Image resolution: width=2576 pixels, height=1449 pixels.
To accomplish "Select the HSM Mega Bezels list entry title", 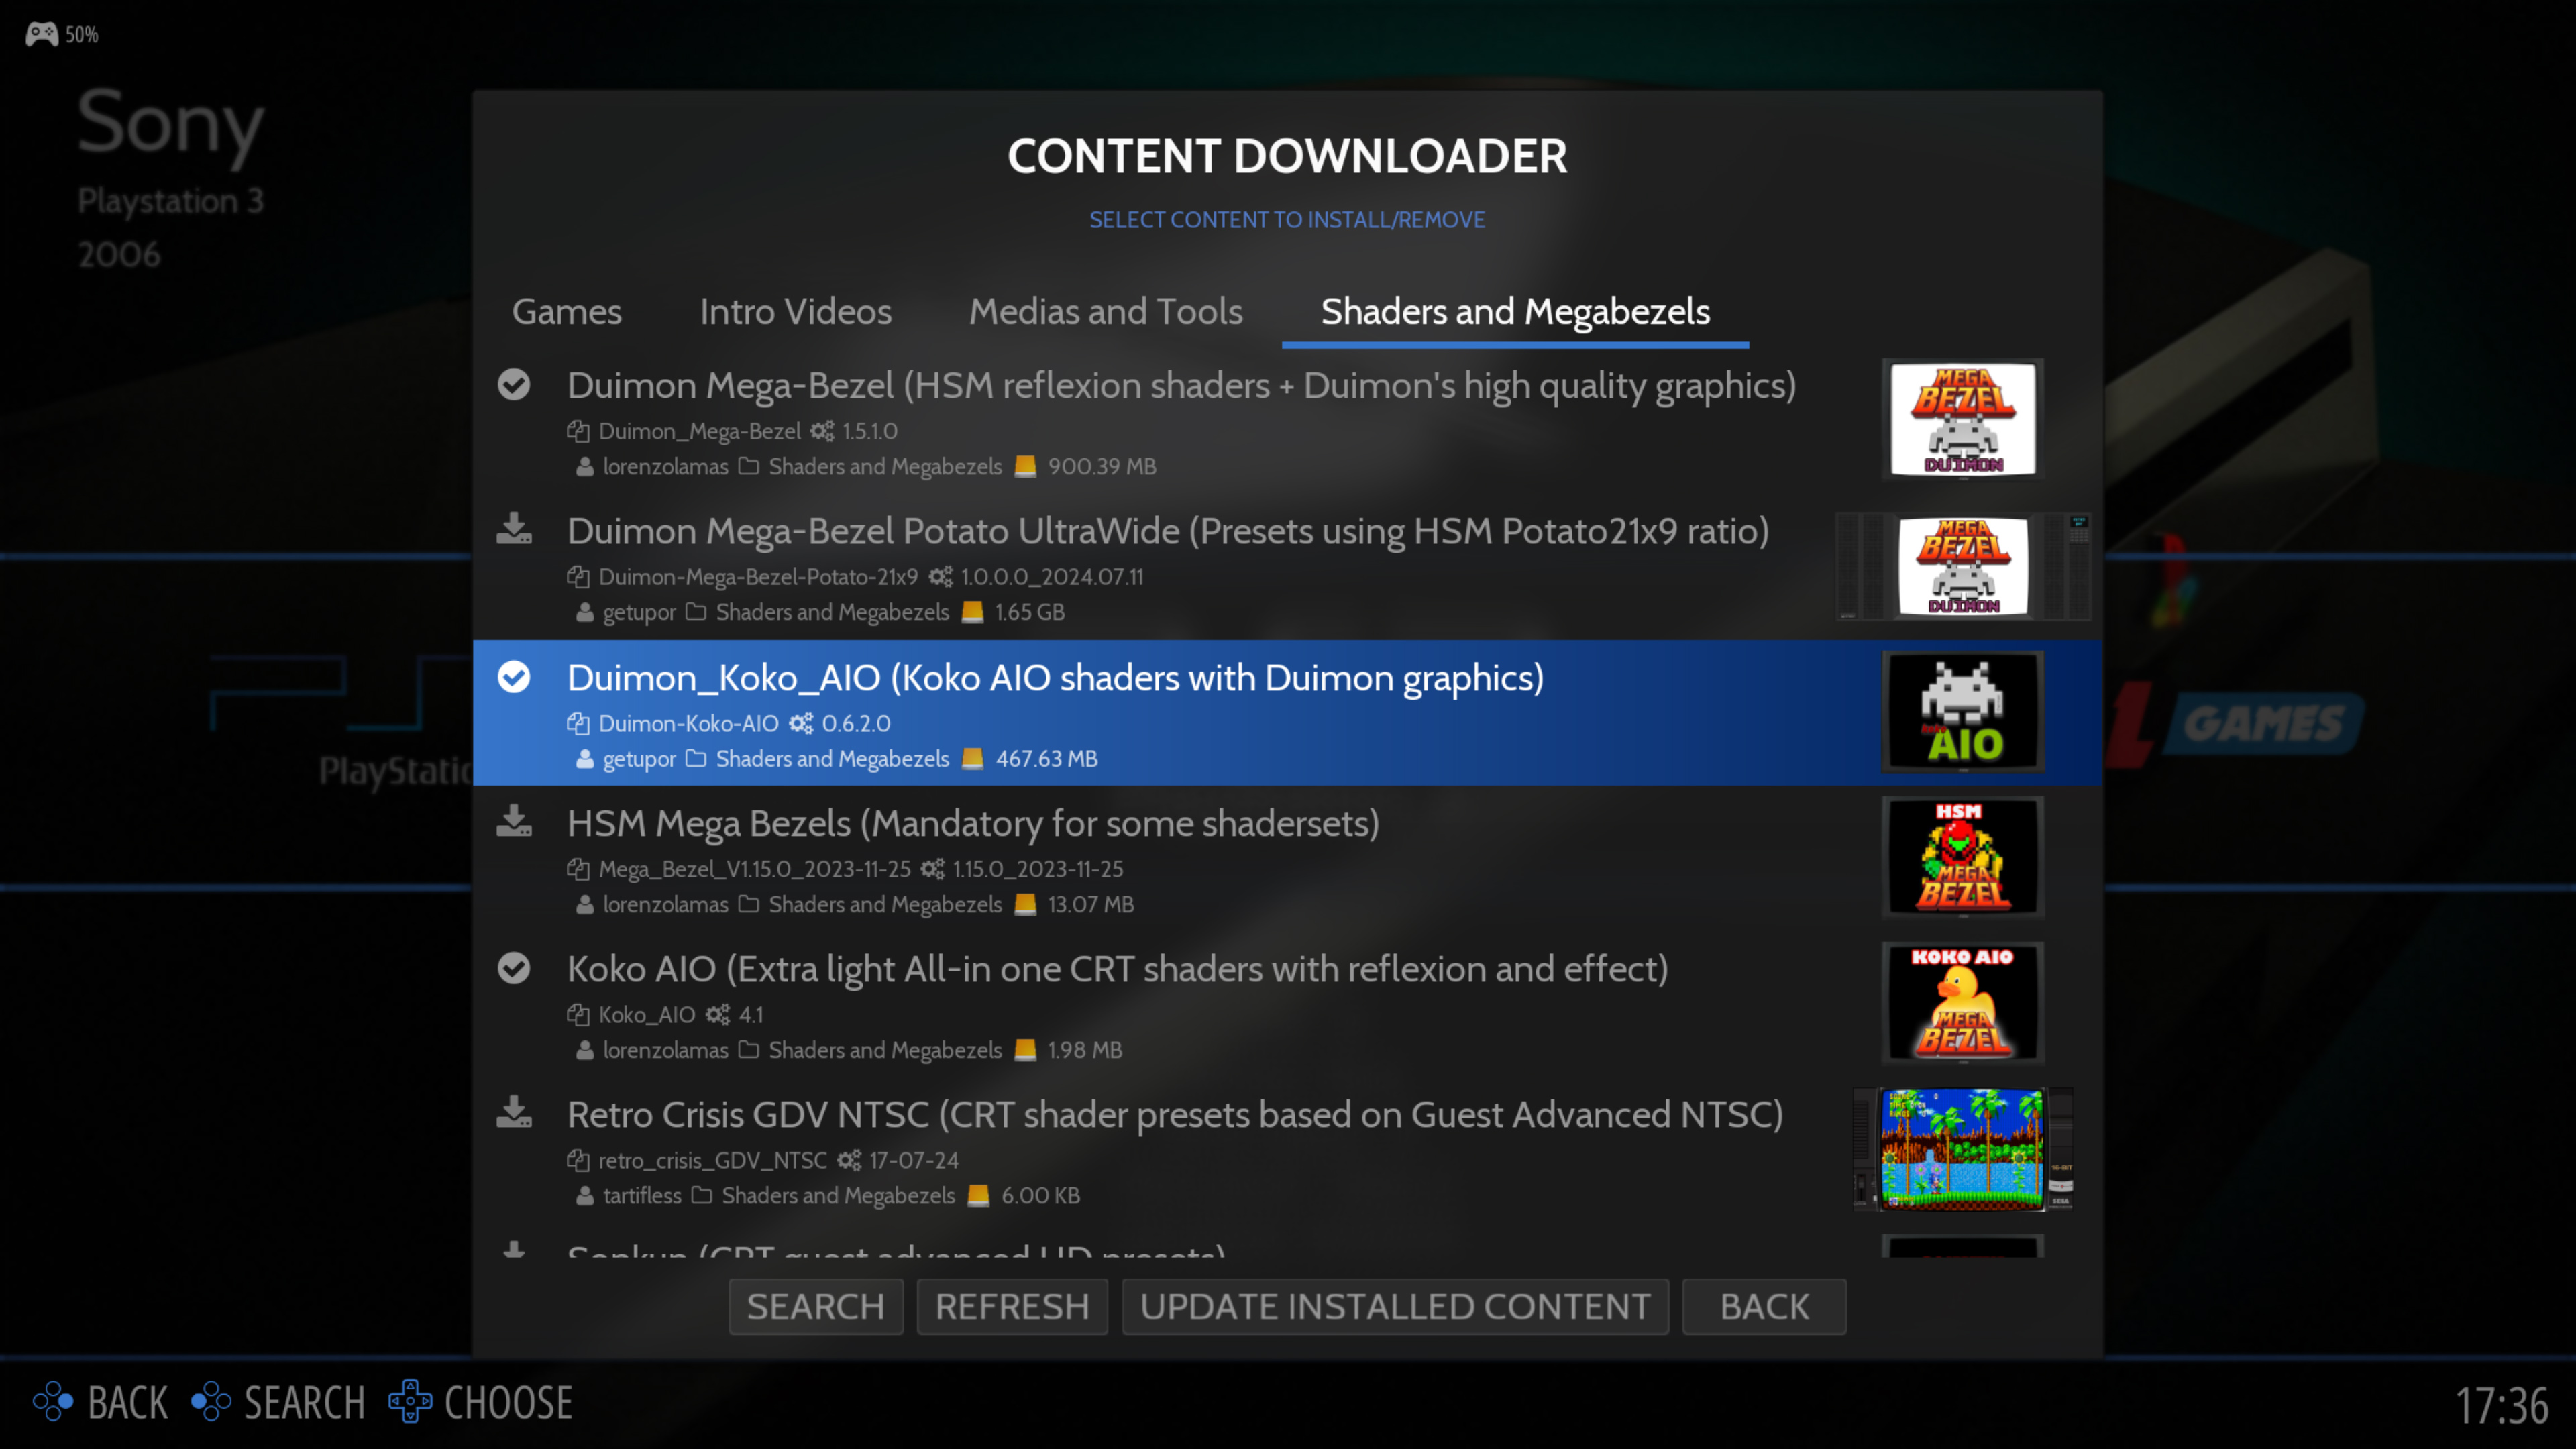I will point(972,823).
